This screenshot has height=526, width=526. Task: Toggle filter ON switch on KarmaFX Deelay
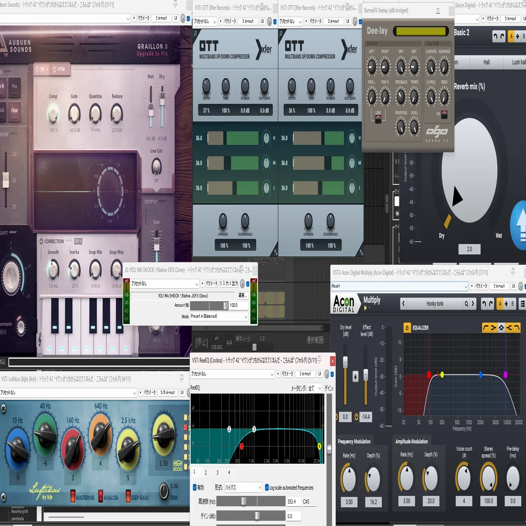click(444, 114)
